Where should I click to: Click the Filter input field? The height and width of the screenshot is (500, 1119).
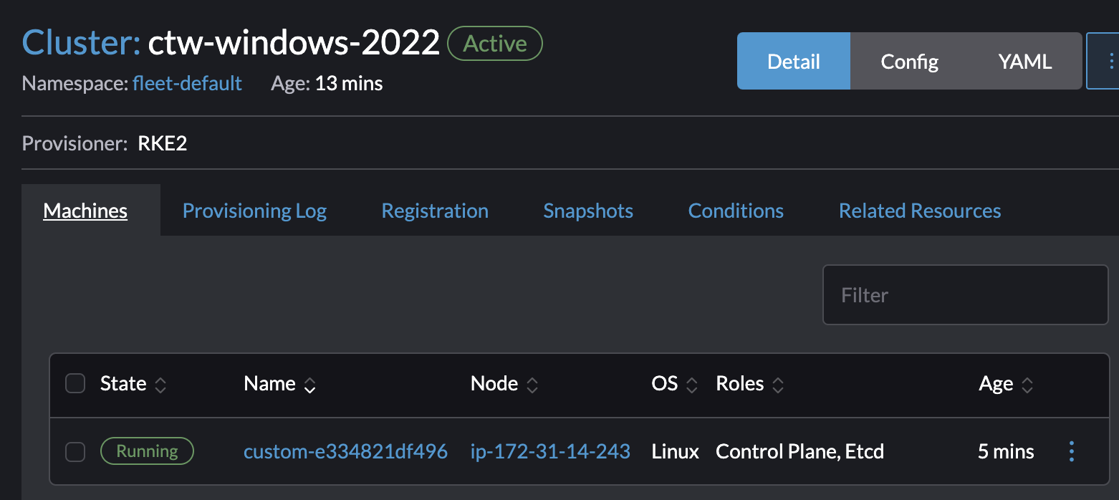[965, 294]
